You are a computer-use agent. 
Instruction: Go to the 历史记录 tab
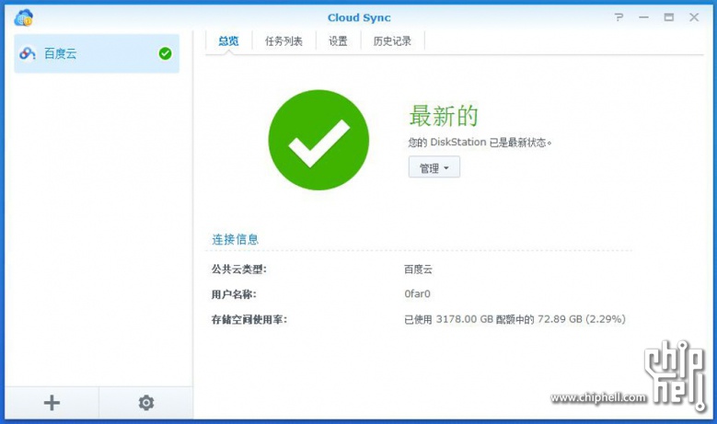coord(392,41)
